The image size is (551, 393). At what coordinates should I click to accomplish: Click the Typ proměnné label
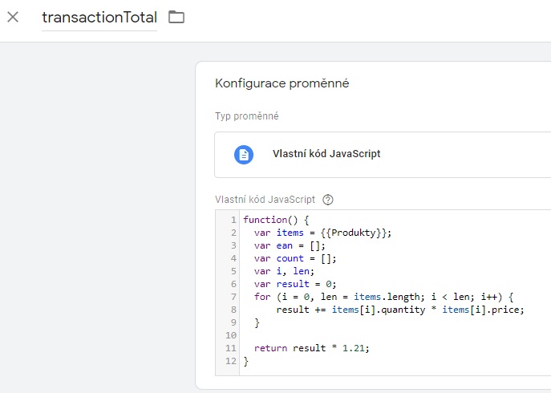[x=247, y=116]
